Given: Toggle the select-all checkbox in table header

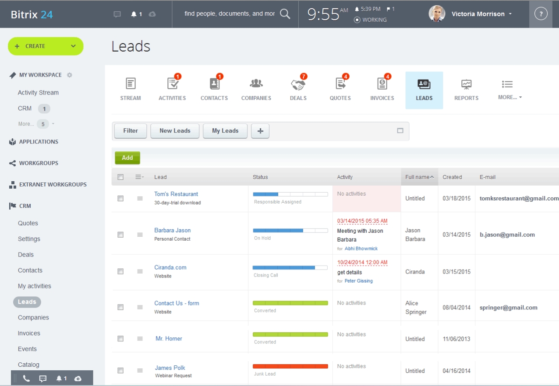Looking at the screenshot, I should (120, 177).
